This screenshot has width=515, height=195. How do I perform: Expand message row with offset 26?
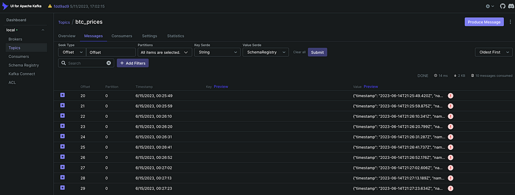[x=62, y=157]
